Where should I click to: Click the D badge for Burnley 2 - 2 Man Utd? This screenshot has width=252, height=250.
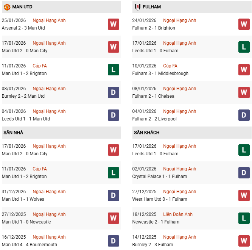click(x=114, y=92)
